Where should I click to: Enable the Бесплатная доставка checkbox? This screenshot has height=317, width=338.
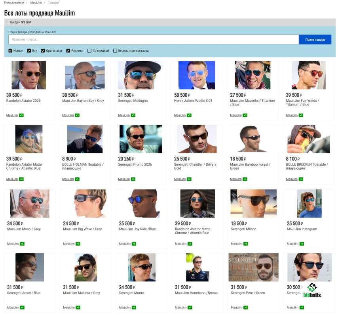tap(115, 51)
